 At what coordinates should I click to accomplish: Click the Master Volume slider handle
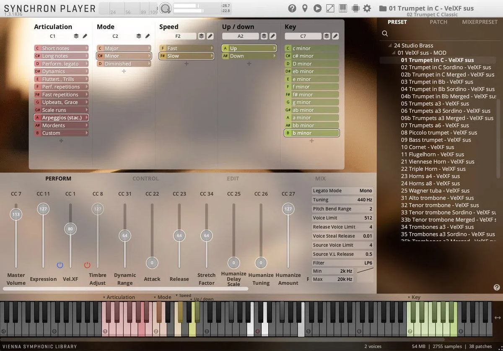tap(16, 214)
